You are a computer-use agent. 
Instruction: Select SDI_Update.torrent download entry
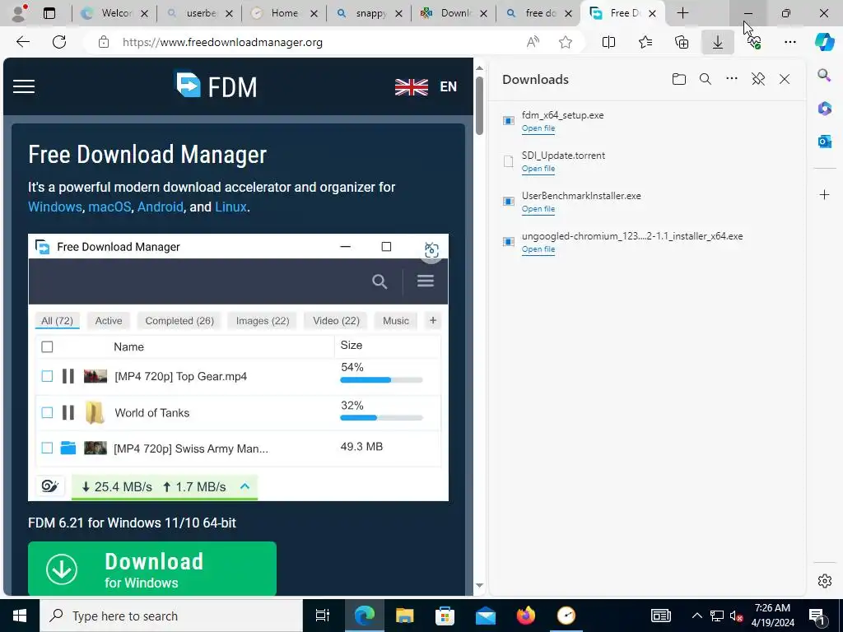(x=645, y=161)
